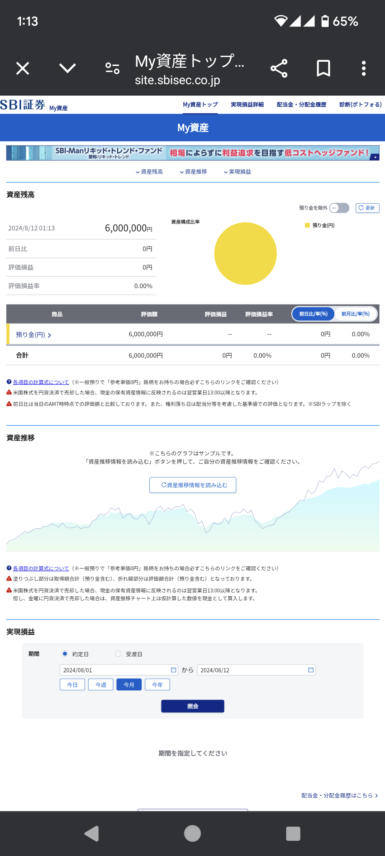Open calendar picker for end date 2024/08/12

pos(311,670)
